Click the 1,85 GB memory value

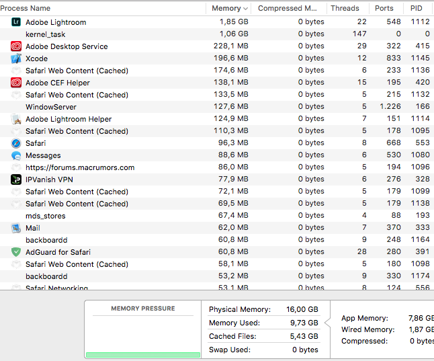click(x=234, y=22)
